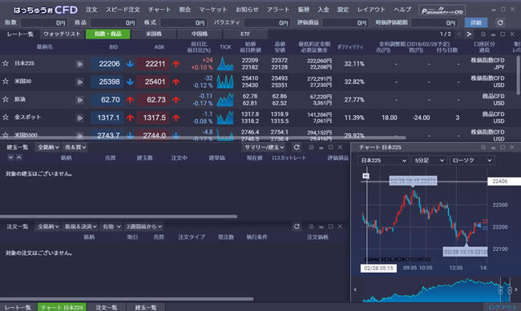Open the Platinum Chart CFD logo button
Image resolution: width=521 pixels, height=311 pixels.
(x=442, y=10)
